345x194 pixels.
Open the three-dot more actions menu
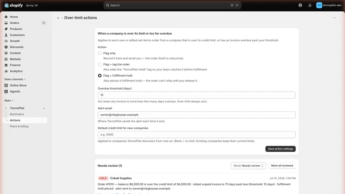(x=334, y=18)
